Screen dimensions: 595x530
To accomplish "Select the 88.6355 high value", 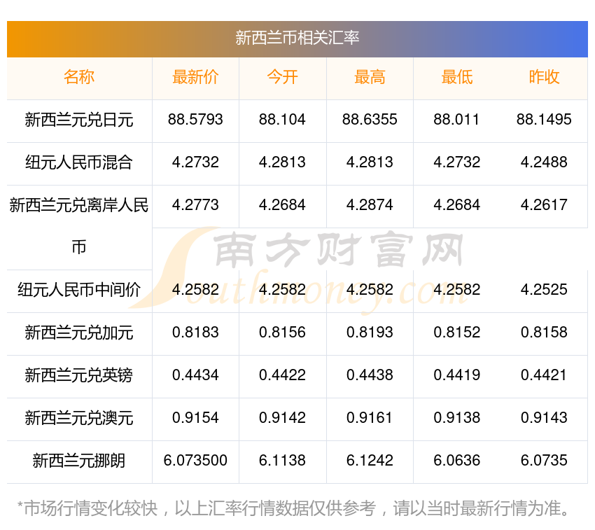I will [x=370, y=120].
